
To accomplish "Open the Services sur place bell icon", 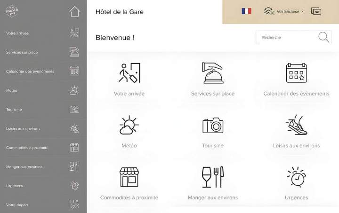I will [213, 73].
